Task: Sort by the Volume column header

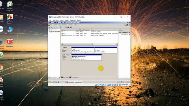Action: [68, 30]
